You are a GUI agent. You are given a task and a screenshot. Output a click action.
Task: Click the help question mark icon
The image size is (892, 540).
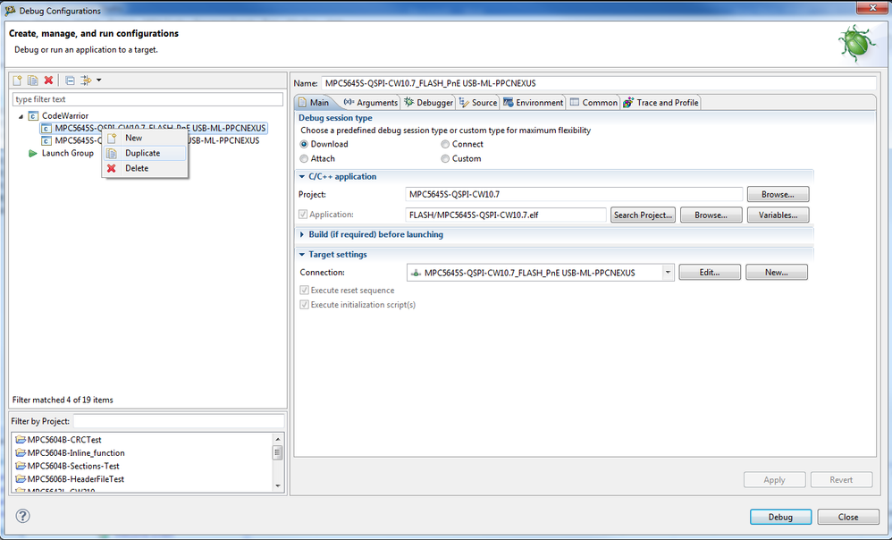point(22,516)
